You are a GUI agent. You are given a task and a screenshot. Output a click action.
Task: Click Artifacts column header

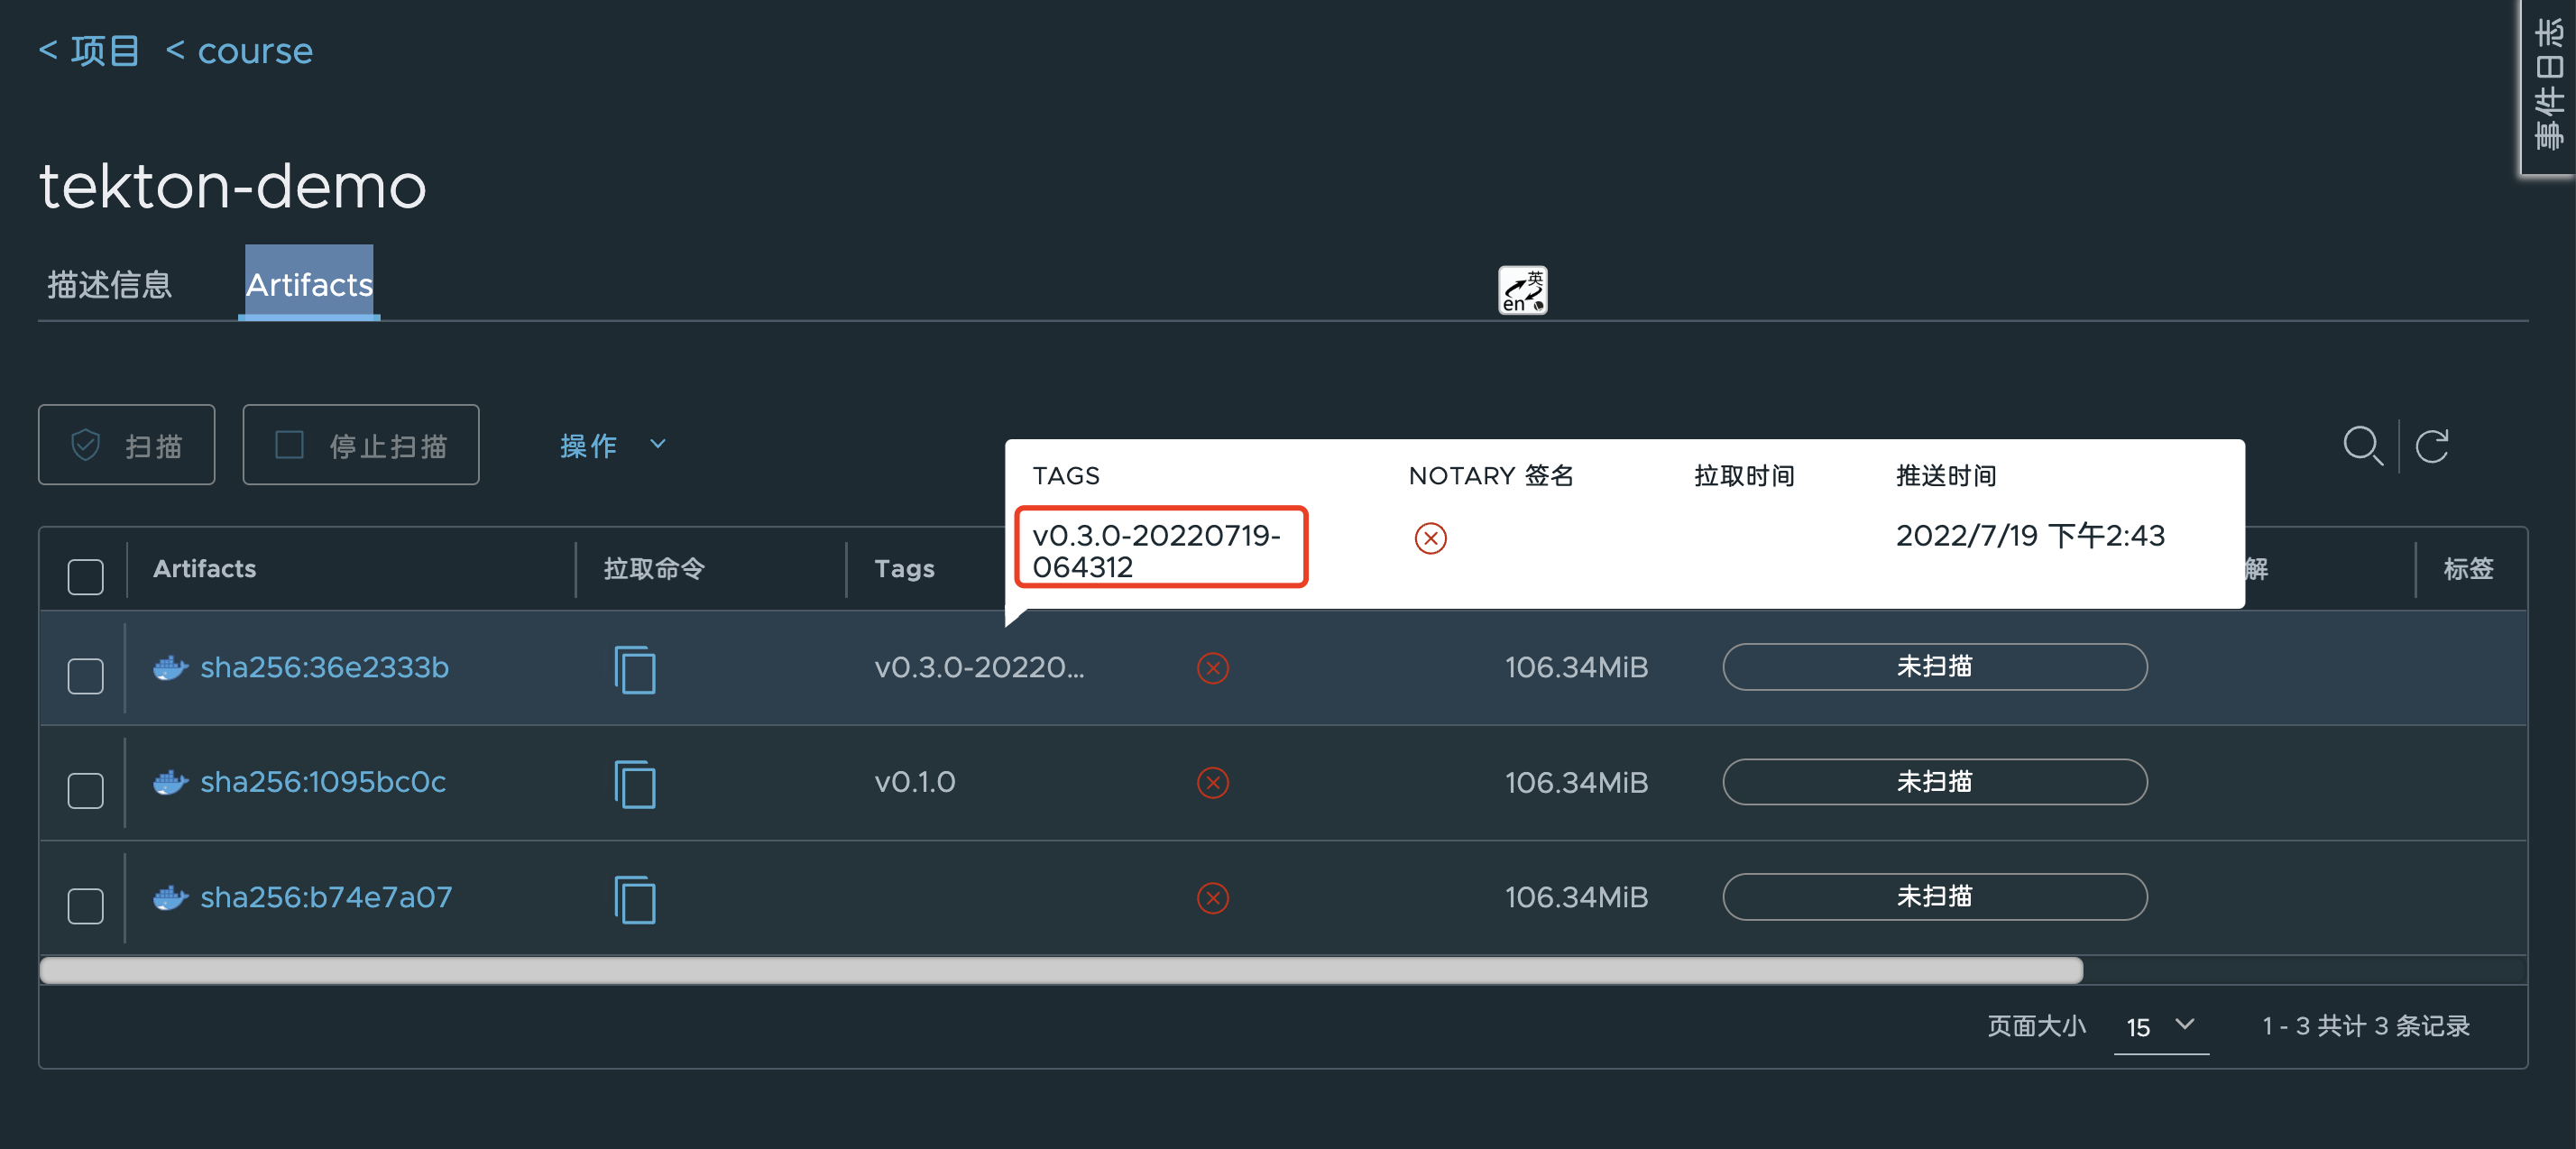tap(204, 568)
